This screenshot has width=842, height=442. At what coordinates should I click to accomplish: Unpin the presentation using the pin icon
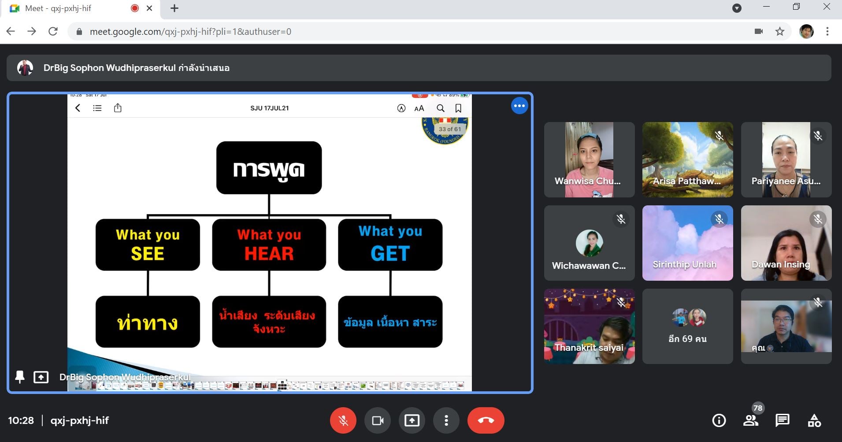click(20, 377)
